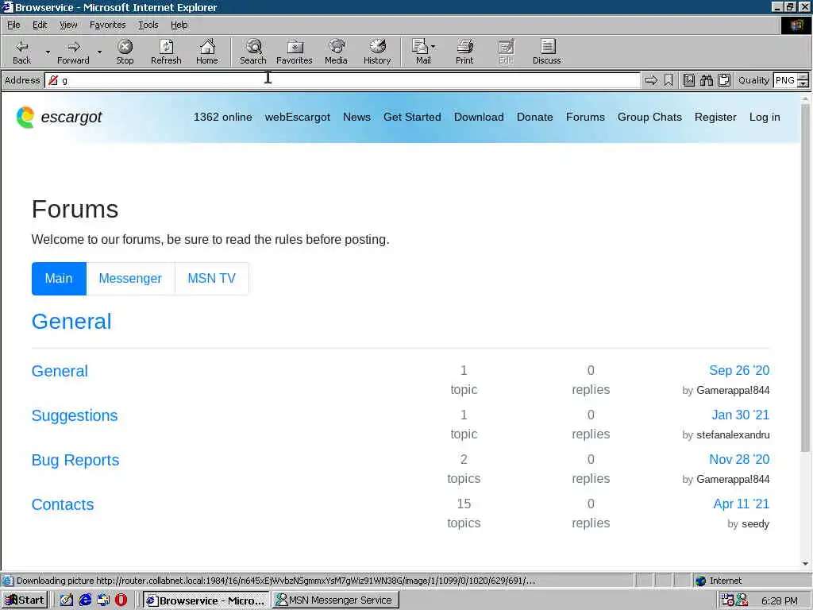Click the bookmark ribbon icon by the address bar
Viewport: 813px width, 610px height.
(669, 80)
